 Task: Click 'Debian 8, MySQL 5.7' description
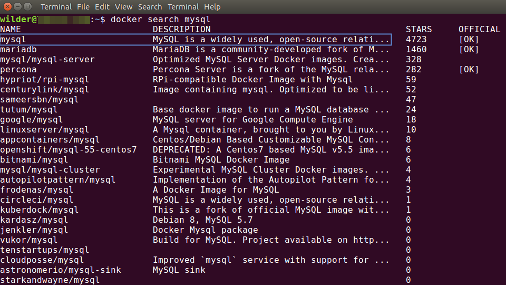pyautogui.click(x=202, y=220)
